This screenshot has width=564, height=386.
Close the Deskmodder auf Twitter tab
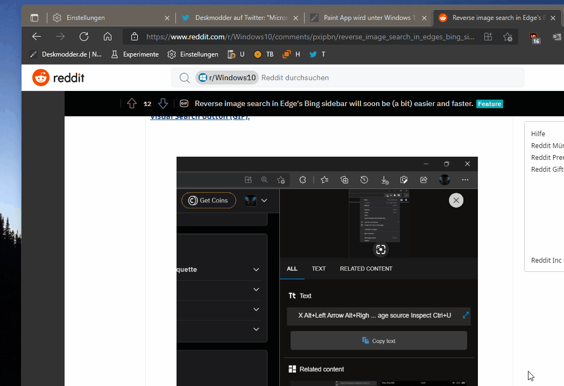(295, 18)
